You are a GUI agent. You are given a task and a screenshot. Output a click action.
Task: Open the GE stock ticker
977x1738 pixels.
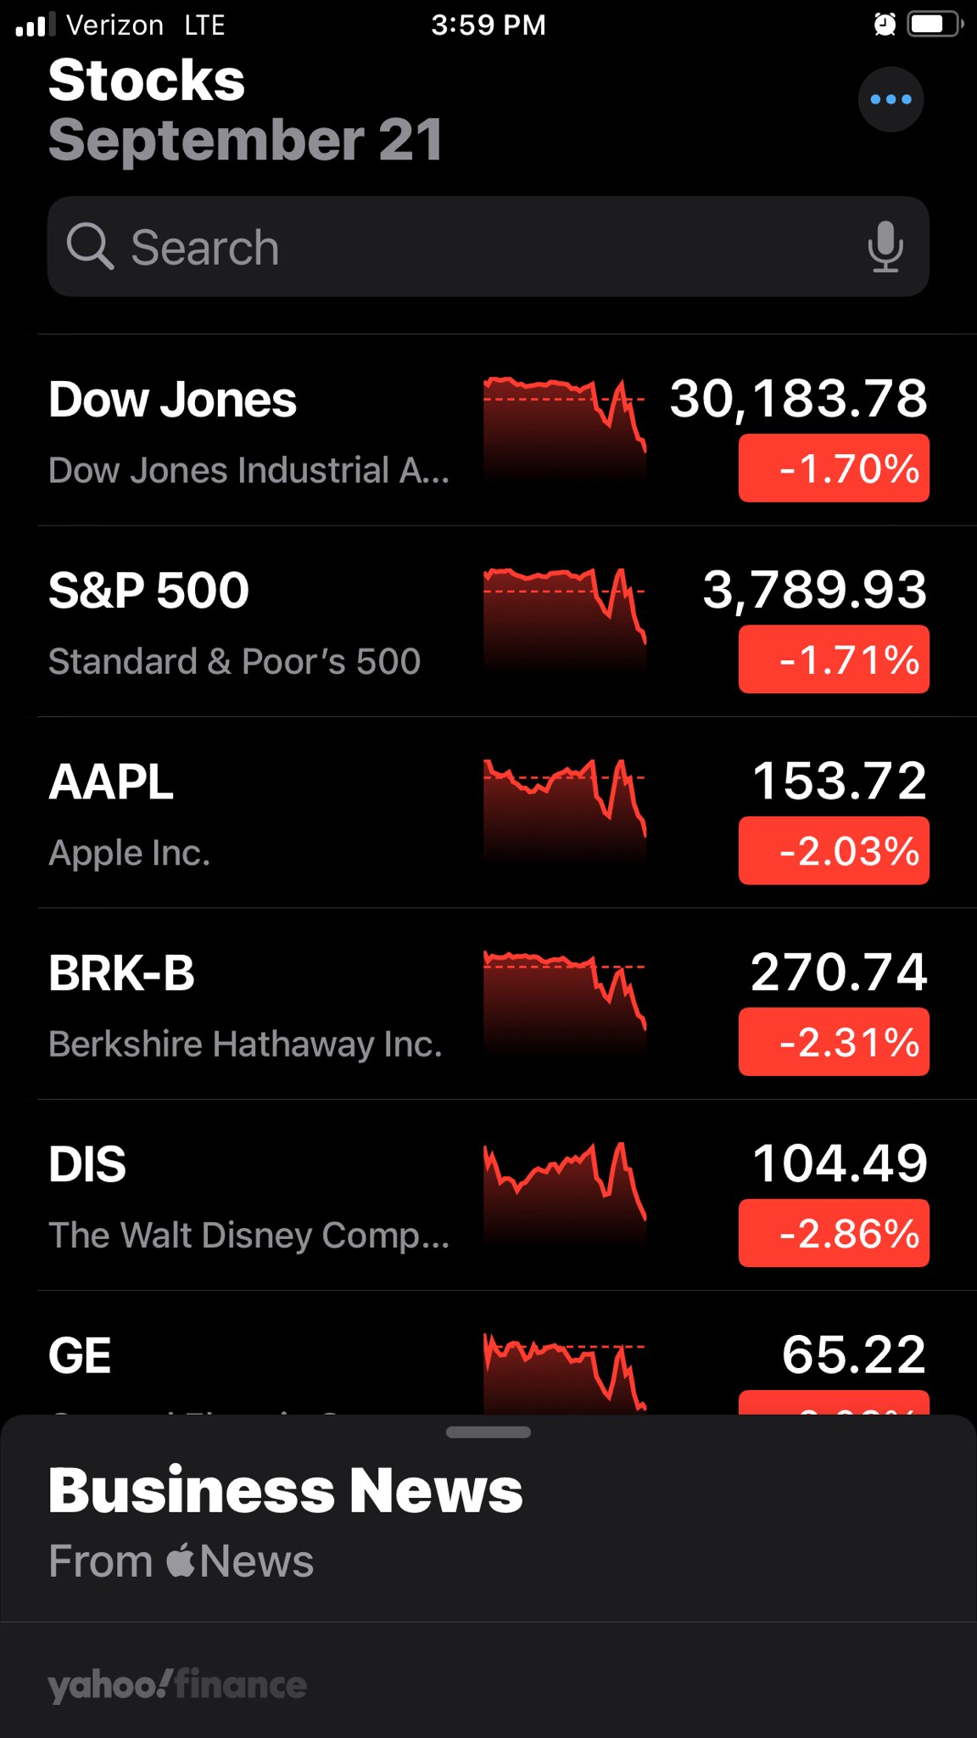(254, 1358)
